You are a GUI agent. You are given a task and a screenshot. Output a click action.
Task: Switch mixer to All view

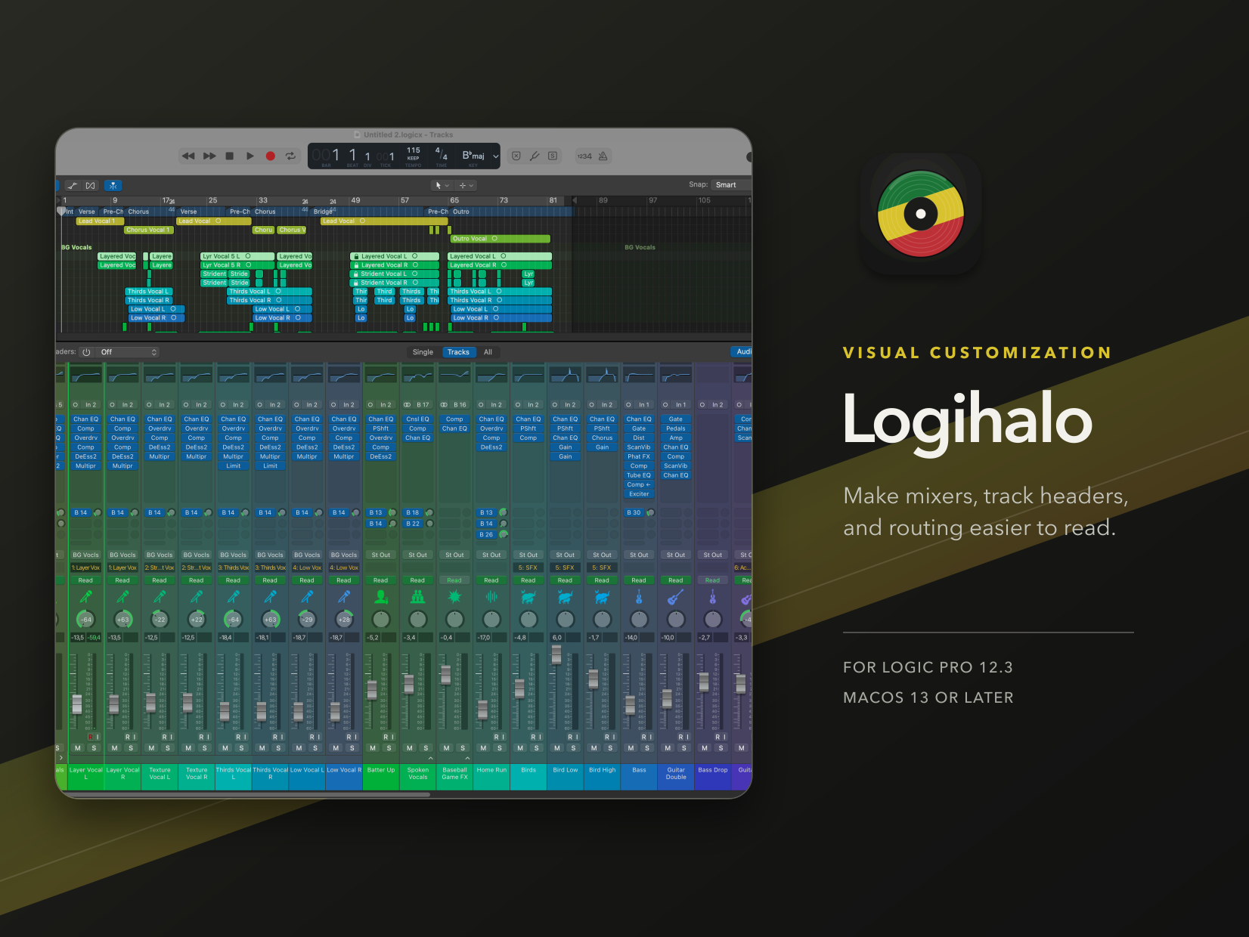pyautogui.click(x=488, y=352)
